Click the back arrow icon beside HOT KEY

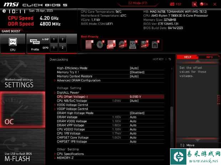point(170,59)
